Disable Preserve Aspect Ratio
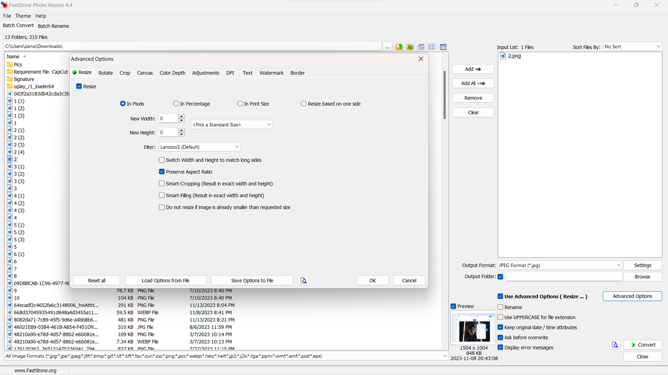The width and height of the screenshot is (668, 375). coord(162,171)
